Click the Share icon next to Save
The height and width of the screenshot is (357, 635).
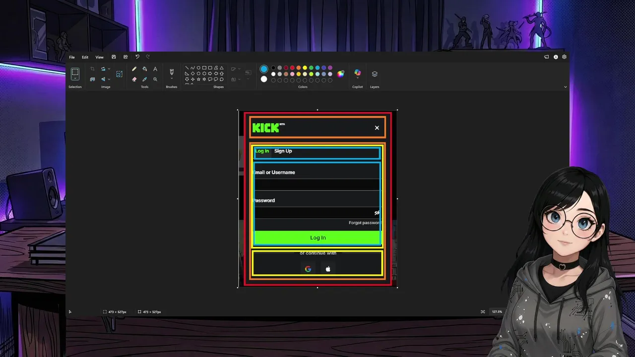tap(126, 57)
